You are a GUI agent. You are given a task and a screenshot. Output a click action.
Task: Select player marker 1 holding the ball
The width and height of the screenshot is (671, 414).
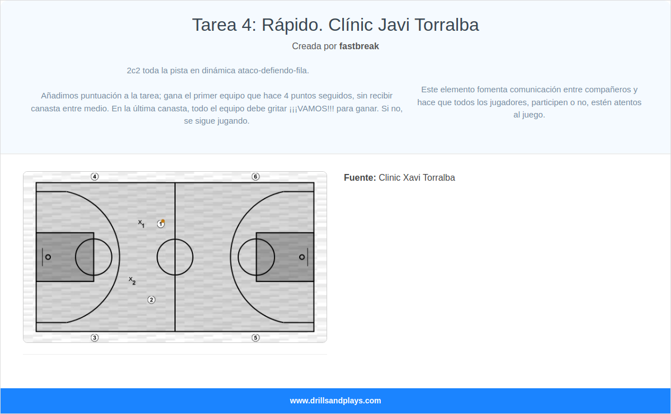[160, 223]
